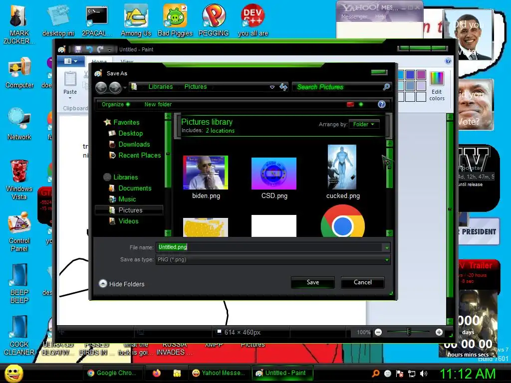Collapse folders with Hide Folders
Screen dimensions: 511x383
click(122, 284)
